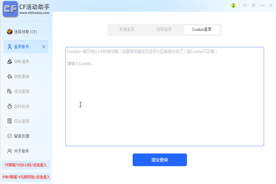Viewport: 276px width, 184px height.
Task: Open 留言反馈 feedback page
Action: [26, 136]
